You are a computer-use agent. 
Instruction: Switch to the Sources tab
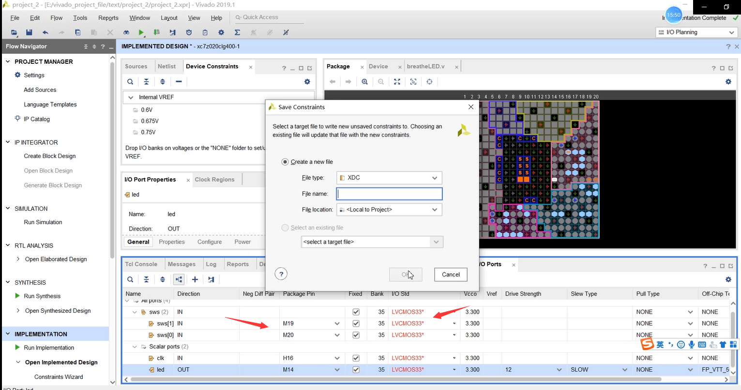[x=136, y=66]
